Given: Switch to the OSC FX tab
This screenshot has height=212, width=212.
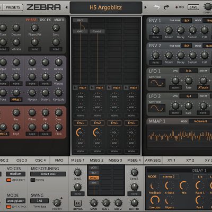Looking at the screenshot, I should coord(45,20).
